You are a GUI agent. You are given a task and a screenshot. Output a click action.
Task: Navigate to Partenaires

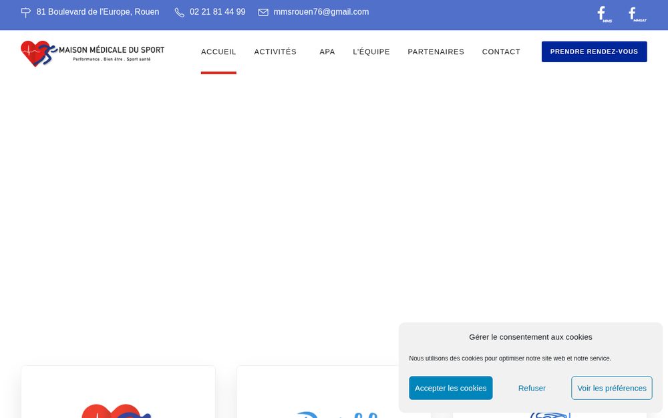coord(436,51)
